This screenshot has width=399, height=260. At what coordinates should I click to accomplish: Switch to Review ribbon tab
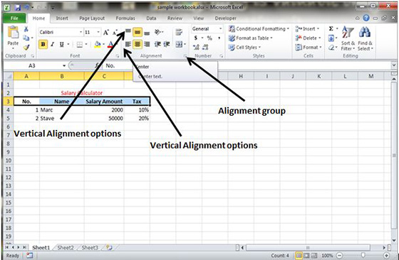coord(175,18)
